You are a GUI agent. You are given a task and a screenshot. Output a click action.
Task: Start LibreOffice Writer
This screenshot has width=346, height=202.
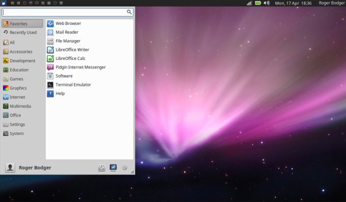click(x=90, y=50)
